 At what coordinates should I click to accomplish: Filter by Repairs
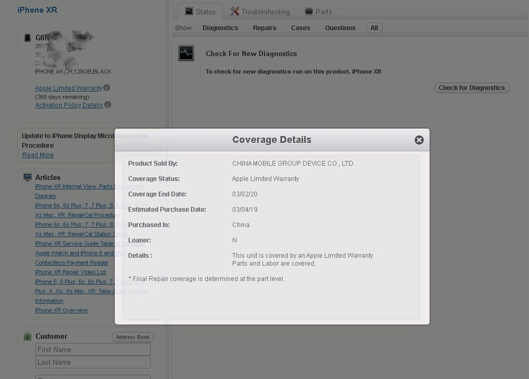[264, 28]
